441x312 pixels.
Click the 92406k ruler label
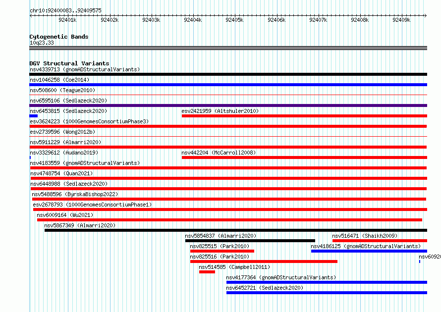276,20
